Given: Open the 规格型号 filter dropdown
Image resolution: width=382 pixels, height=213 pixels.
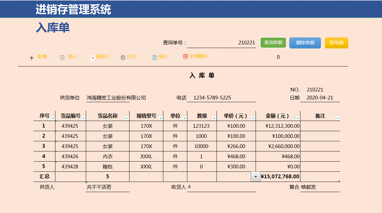Looking at the screenshot, I should [x=161, y=118].
